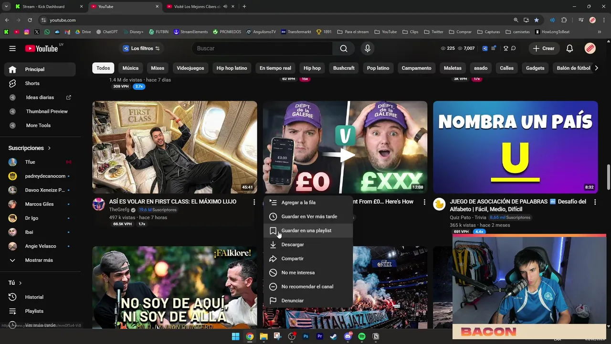This screenshot has height=344, width=611.
Task: Open Playlists in sidebar
Action: pos(40,311)
